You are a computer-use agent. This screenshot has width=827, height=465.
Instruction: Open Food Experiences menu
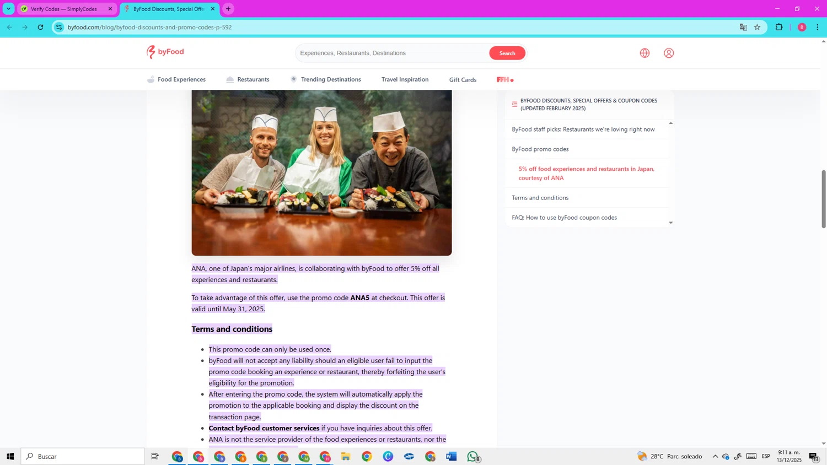coord(176,79)
